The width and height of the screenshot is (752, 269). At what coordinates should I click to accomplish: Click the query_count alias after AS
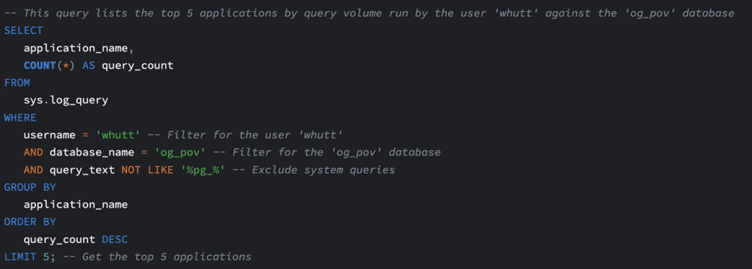(137, 66)
